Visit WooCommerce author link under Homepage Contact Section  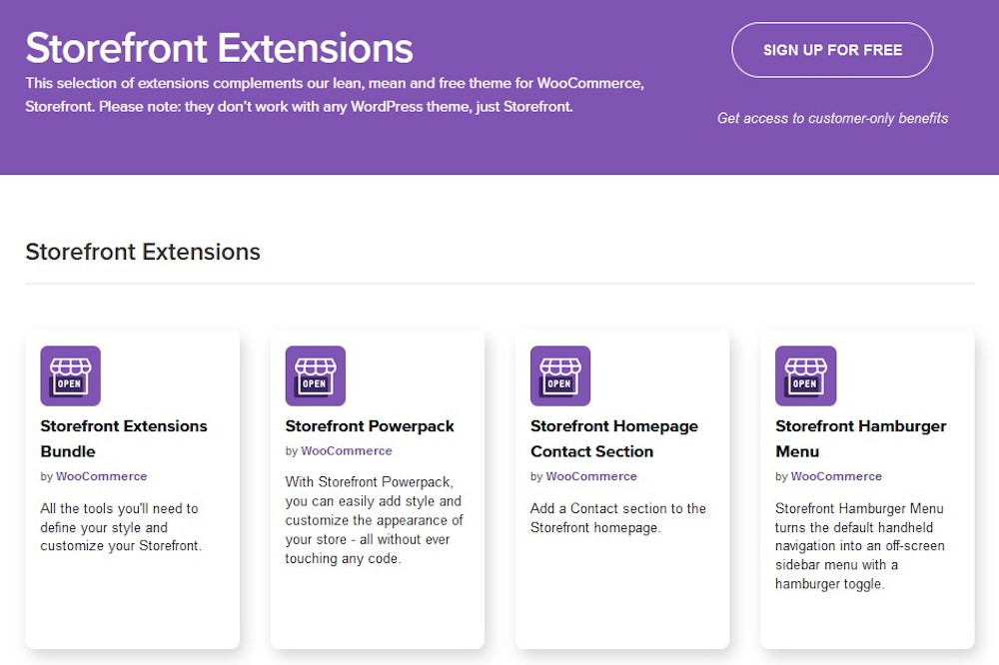[x=591, y=476]
